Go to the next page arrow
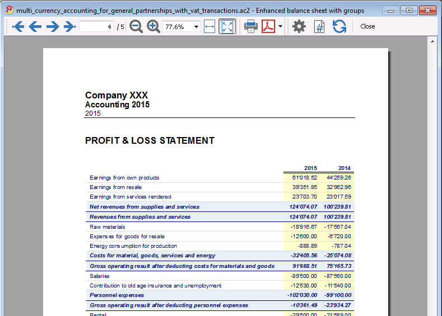 (x=53, y=27)
